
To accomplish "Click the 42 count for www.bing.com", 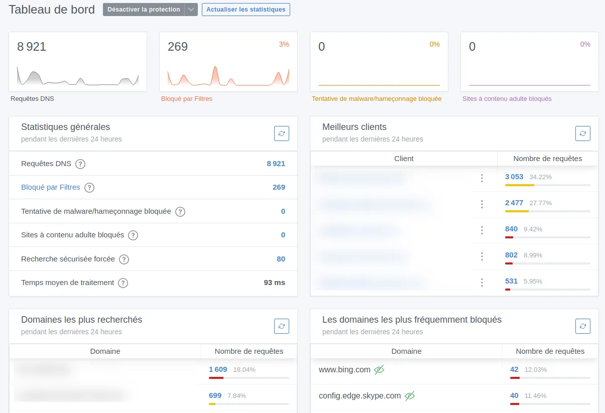I will click(514, 369).
